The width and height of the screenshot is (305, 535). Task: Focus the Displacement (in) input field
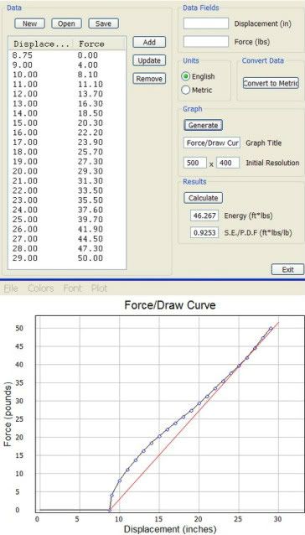click(x=206, y=23)
